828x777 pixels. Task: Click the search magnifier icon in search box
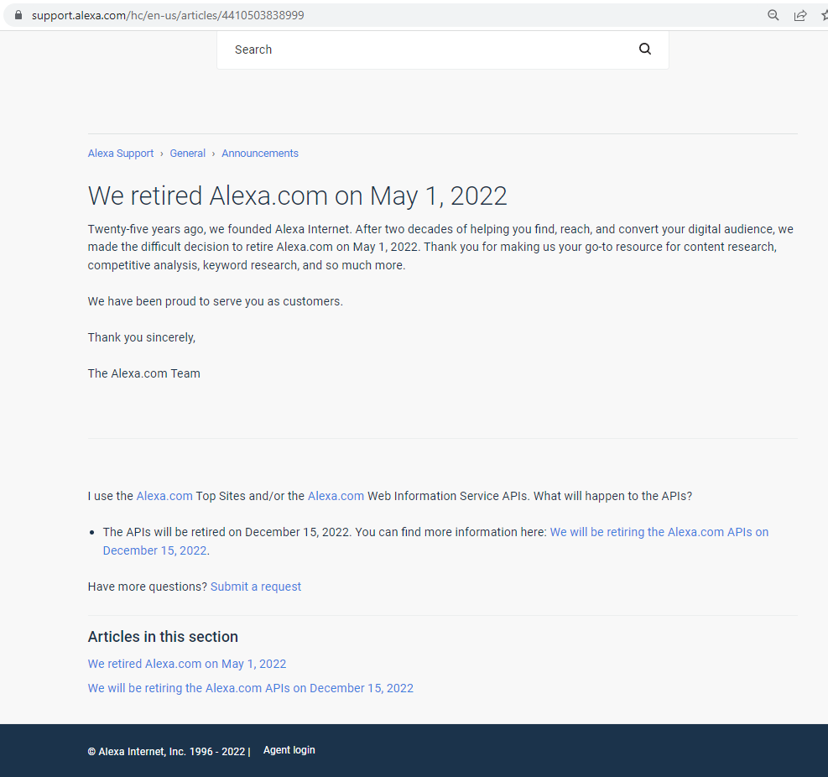click(645, 49)
